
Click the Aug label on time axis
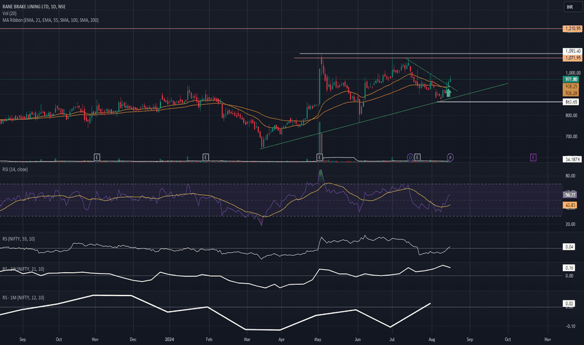click(432, 339)
